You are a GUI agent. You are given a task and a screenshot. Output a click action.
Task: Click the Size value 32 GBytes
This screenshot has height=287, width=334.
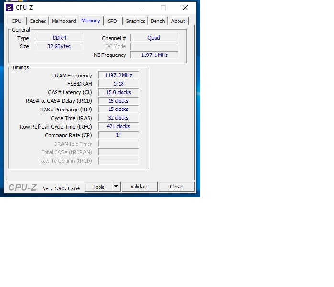coord(59,46)
